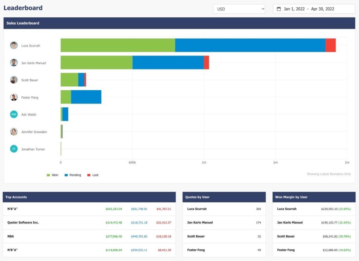Click margin value $195,103.77 (32.42%)
359x261 pixels.
pyautogui.click(x=336, y=222)
